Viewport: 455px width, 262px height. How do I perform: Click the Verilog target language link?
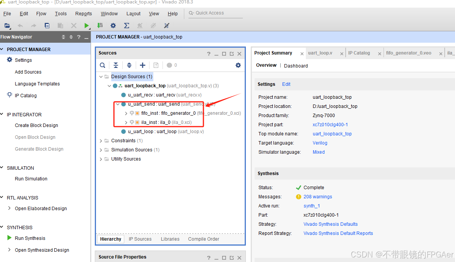(320, 143)
